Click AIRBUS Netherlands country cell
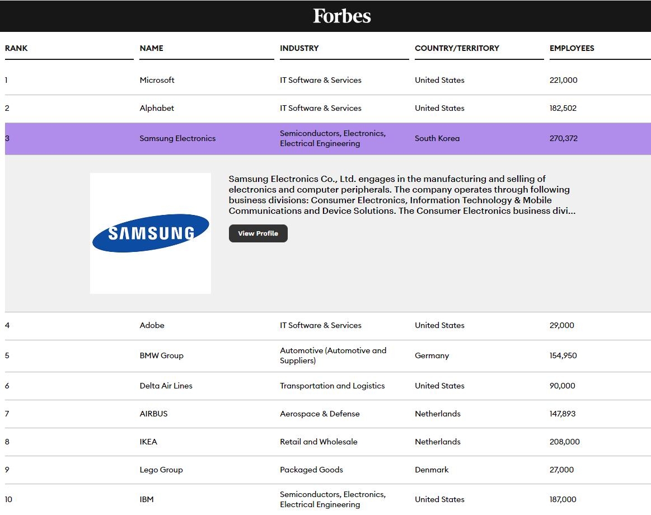The height and width of the screenshot is (515, 651). pyautogui.click(x=438, y=414)
